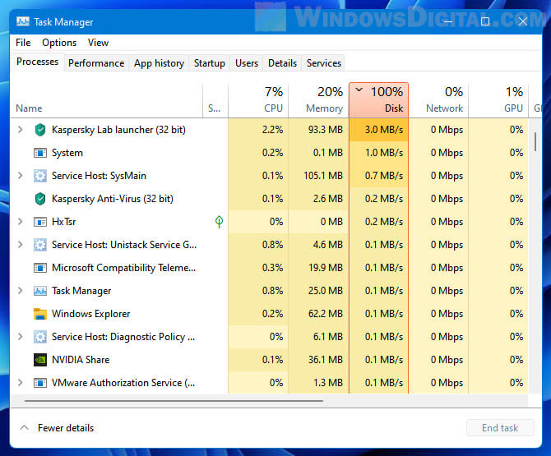The height and width of the screenshot is (456, 551).
Task: Switch to the Services tab
Action: click(x=324, y=63)
